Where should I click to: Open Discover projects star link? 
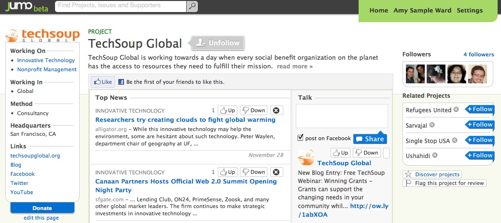pos(432,174)
